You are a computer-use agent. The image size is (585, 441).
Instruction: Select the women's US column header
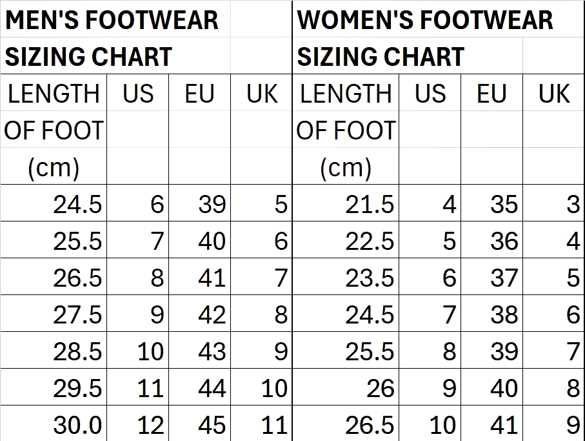pos(430,94)
